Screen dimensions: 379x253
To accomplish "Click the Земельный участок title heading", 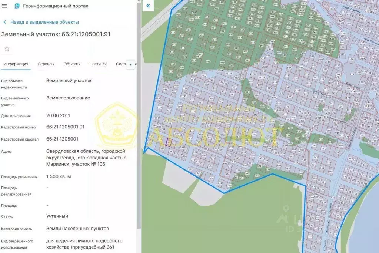I will pos(56,34).
